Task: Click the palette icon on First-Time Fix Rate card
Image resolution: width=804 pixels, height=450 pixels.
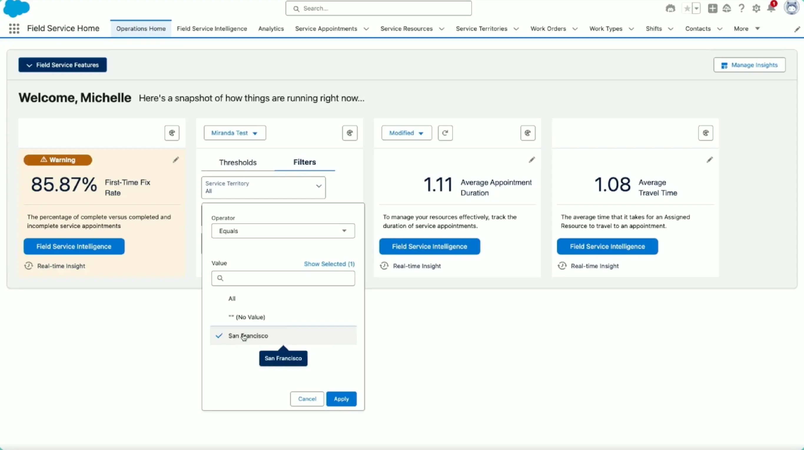Action: pos(172,133)
